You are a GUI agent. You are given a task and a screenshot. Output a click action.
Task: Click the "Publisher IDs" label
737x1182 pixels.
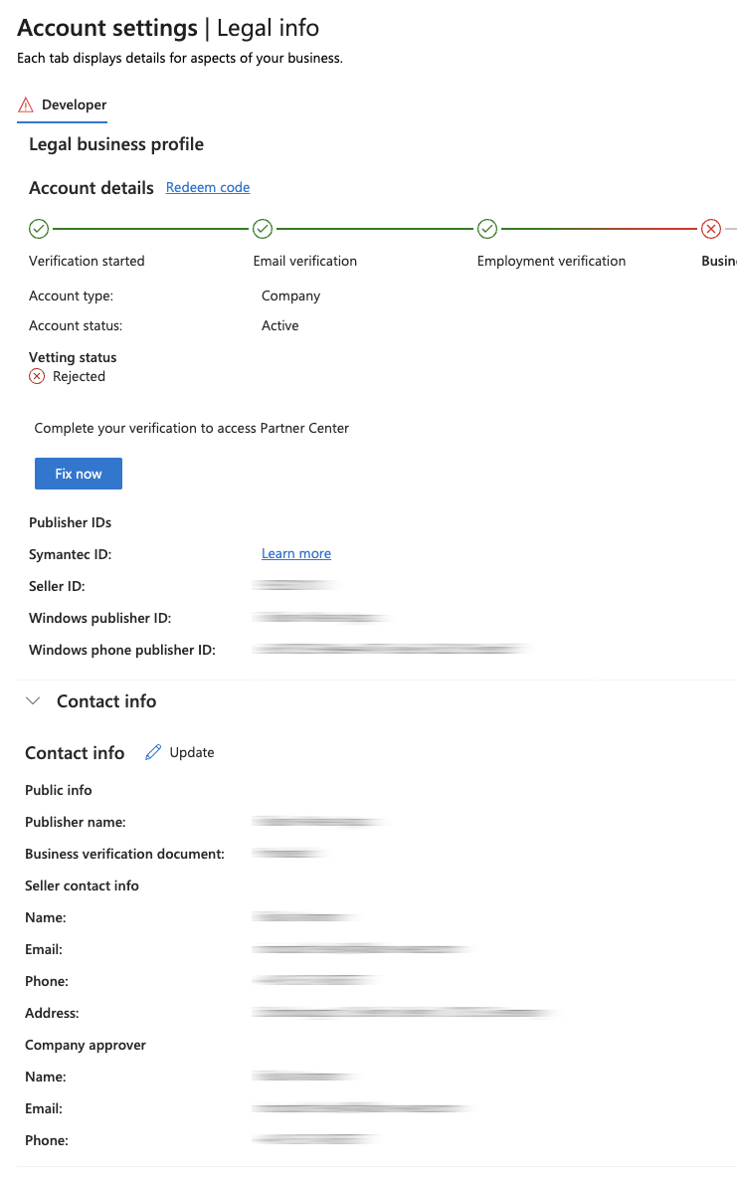tap(70, 522)
